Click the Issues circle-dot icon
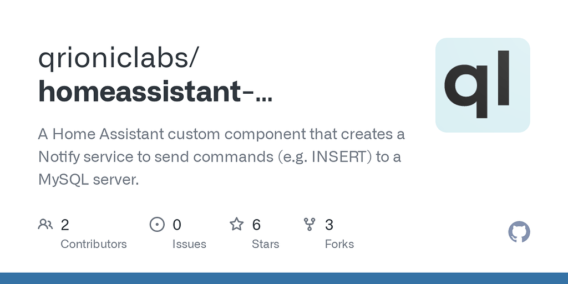568x284 pixels. click(157, 224)
